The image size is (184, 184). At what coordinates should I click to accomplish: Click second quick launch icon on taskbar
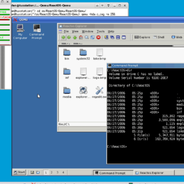(x=38, y=172)
